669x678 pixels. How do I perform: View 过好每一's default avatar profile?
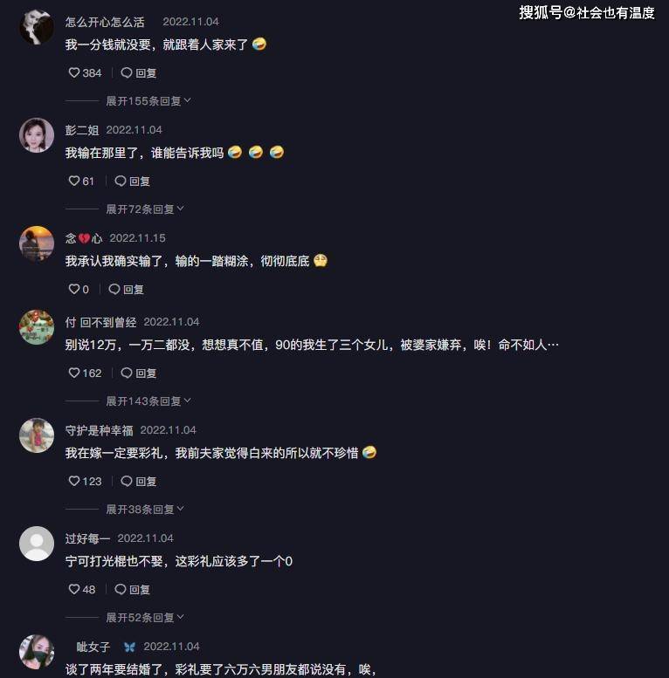37,544
